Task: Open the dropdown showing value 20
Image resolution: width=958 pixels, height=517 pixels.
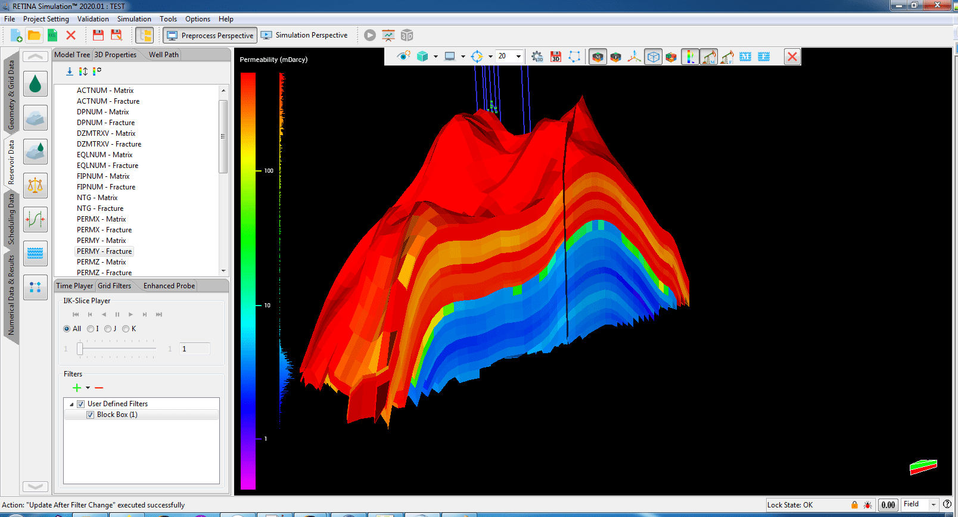Action: tap(518, 57)
